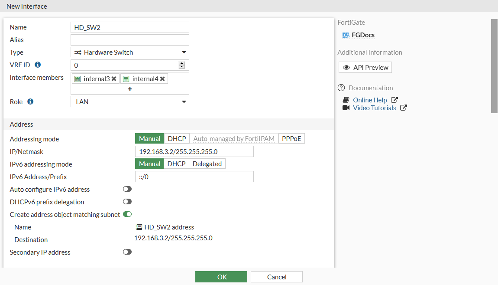Screen dimensions: 498x285
Task: Select Delegated IPv6 addressing mode
Action: 207,164
